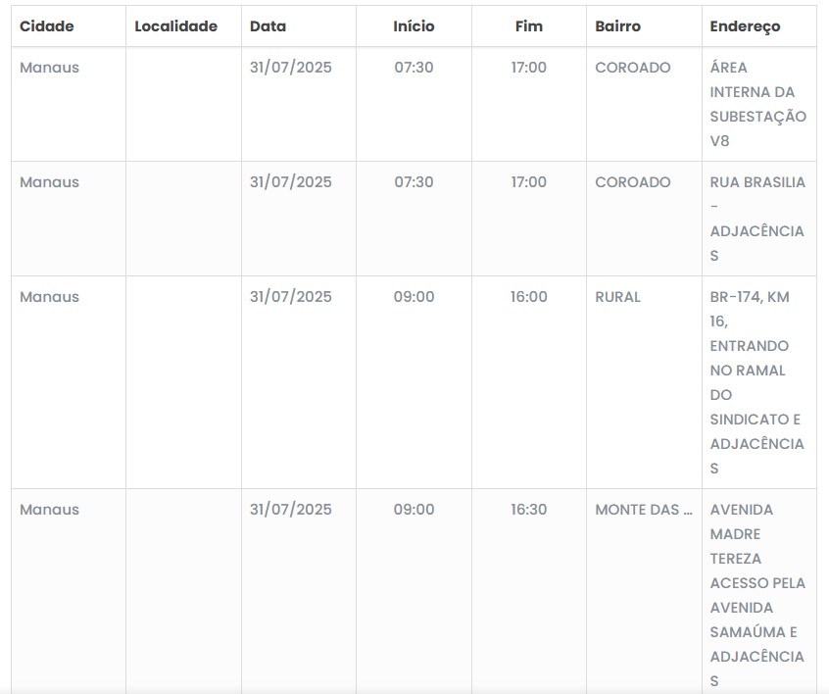
Task: Click the 16:30 end time cell
Action: [528, 510]
